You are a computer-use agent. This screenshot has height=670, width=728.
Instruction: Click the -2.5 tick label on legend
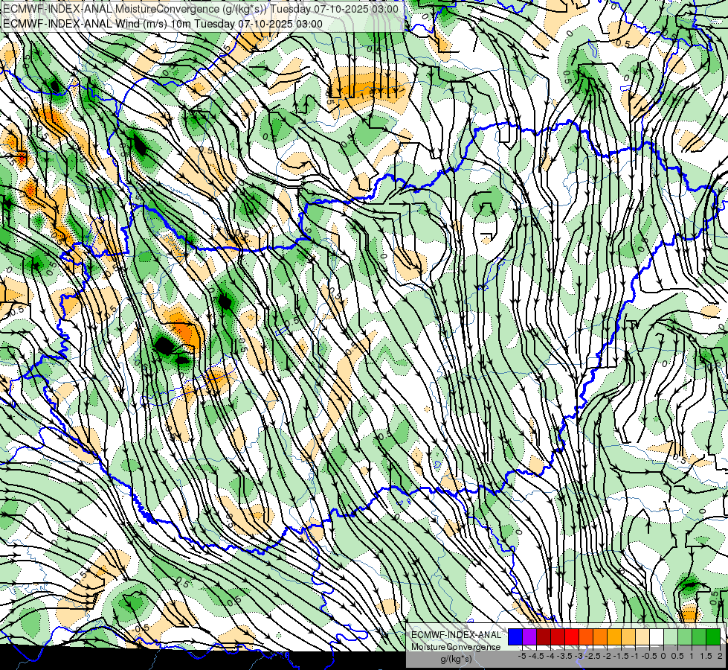593,656
